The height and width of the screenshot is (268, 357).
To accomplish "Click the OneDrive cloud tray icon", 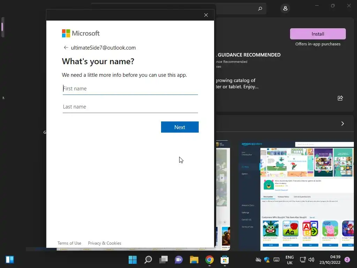I will click(258, 260).
